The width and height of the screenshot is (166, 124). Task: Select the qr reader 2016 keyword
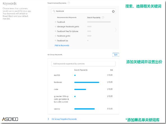click(83, 99)
